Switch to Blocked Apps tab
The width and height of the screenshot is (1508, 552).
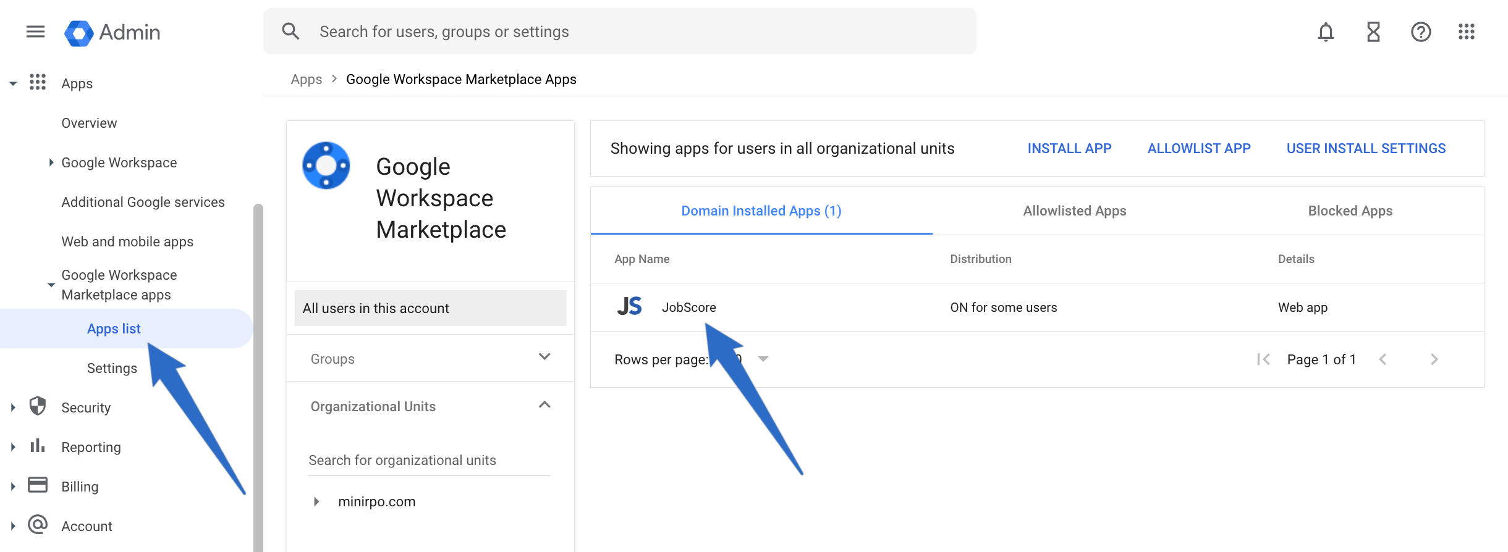point(1350,211)
